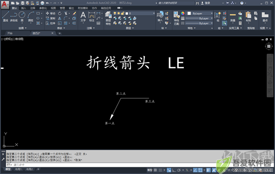The height and width of the screenshot is (174, 275).
Task: Toggle ortho mode in status bar
Action: tap(174, 170)
